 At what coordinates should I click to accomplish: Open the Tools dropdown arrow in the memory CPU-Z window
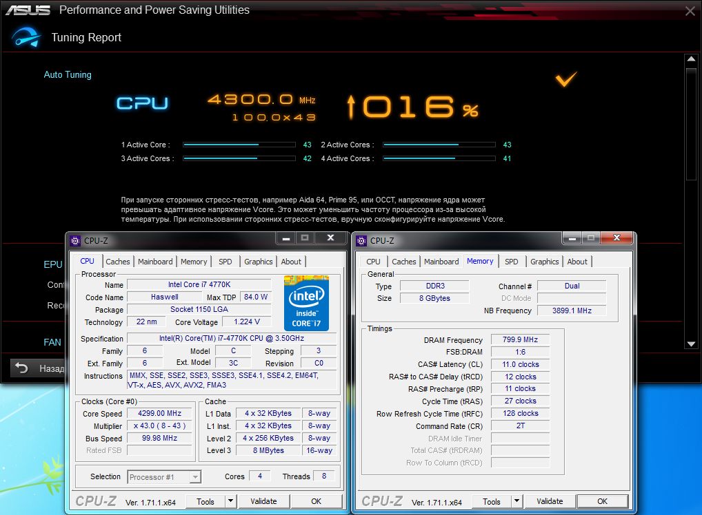[517, 501]
